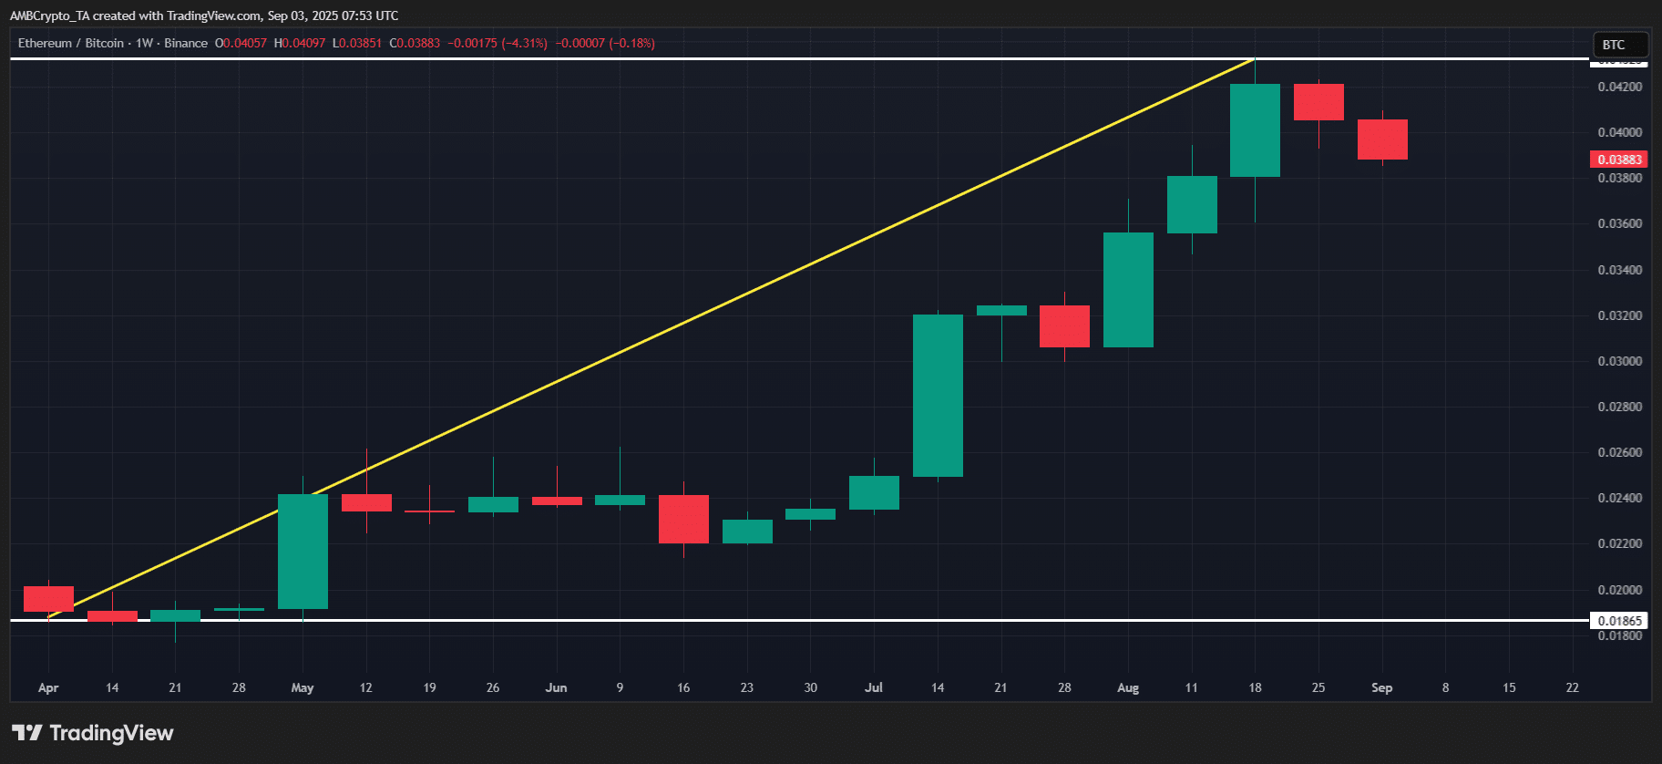Click the large green candle for July 14

pos(938,396)
